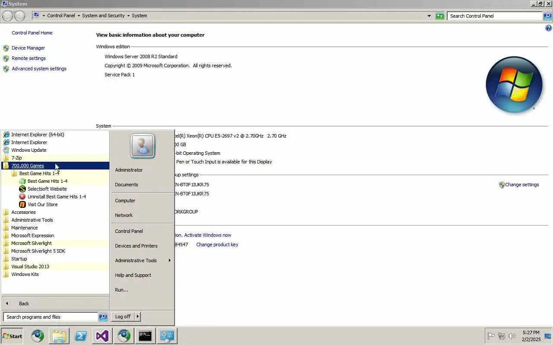Open dropdown arrow after System and Security breadcrumb

[x=128, y=16]
